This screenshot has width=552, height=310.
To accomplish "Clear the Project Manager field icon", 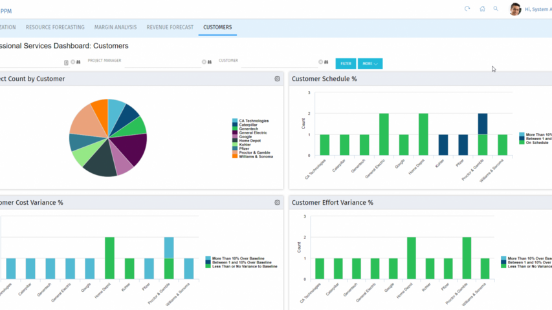I will [204, 63].
